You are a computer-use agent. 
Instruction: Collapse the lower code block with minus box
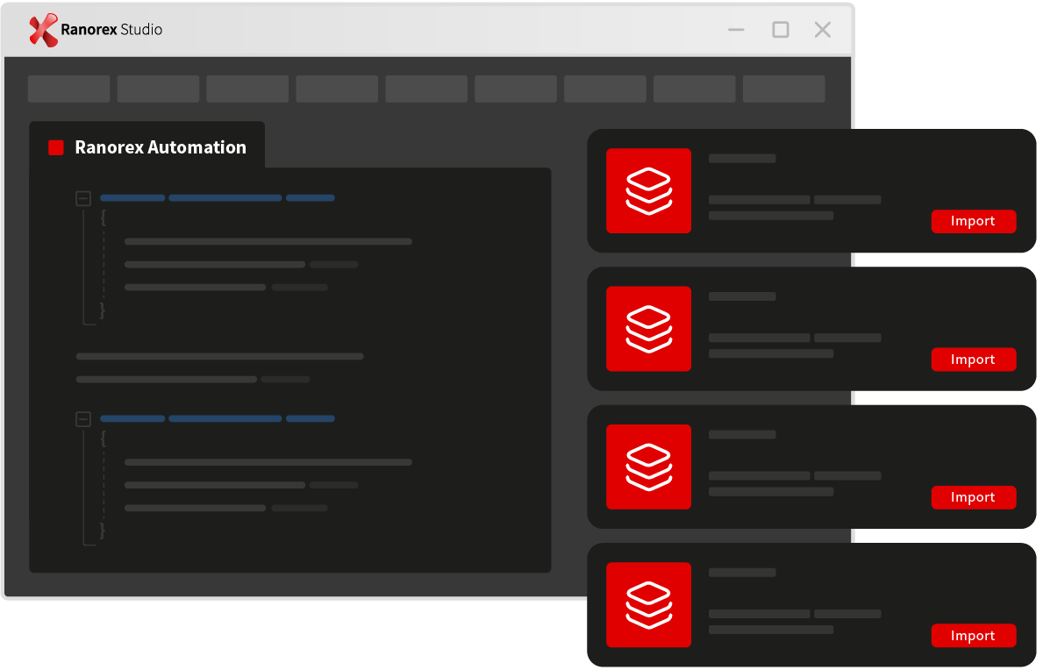click(83, 419)
